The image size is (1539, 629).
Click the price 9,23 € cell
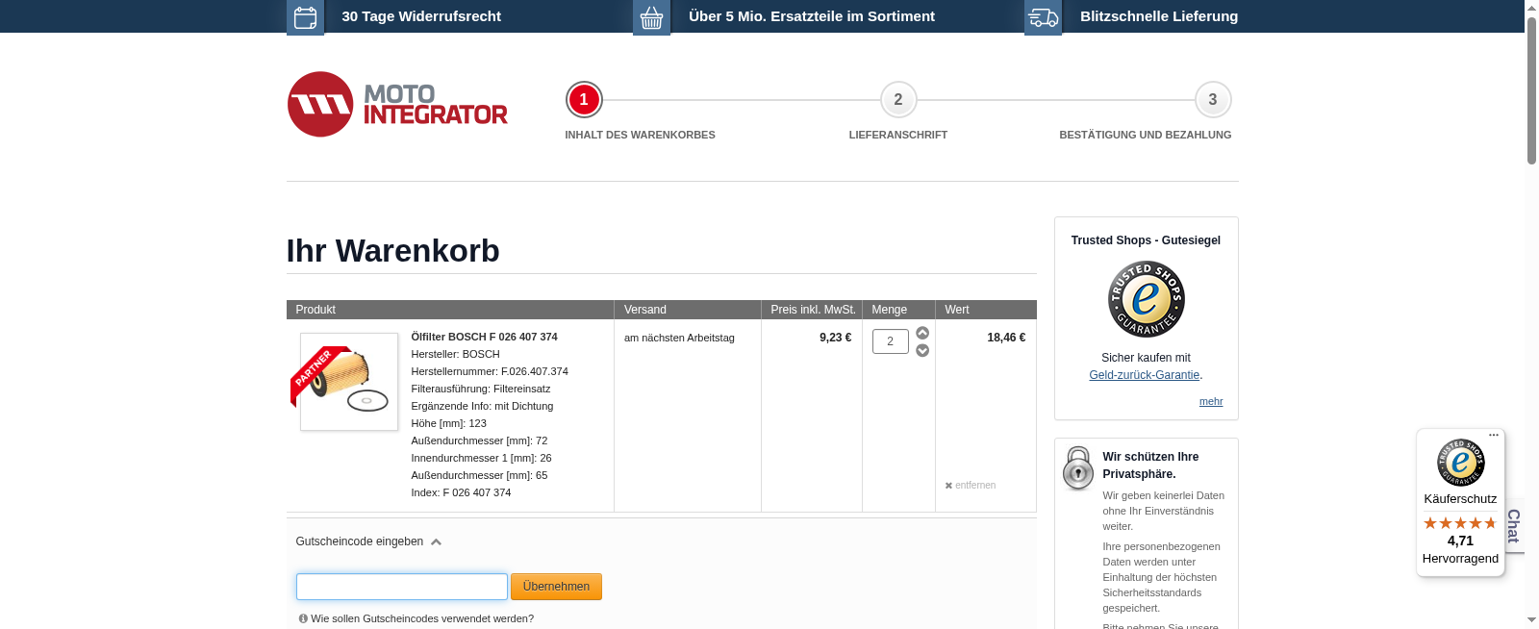pyautogui.click(x=835, y=338)
